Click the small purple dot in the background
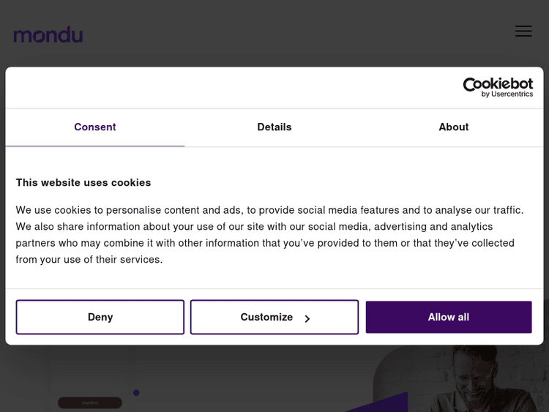The height and width of the screenshot is (412, 549). [136, 393]
